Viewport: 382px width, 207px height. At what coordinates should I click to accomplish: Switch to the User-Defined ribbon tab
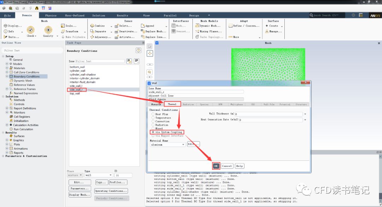(75, 15)
